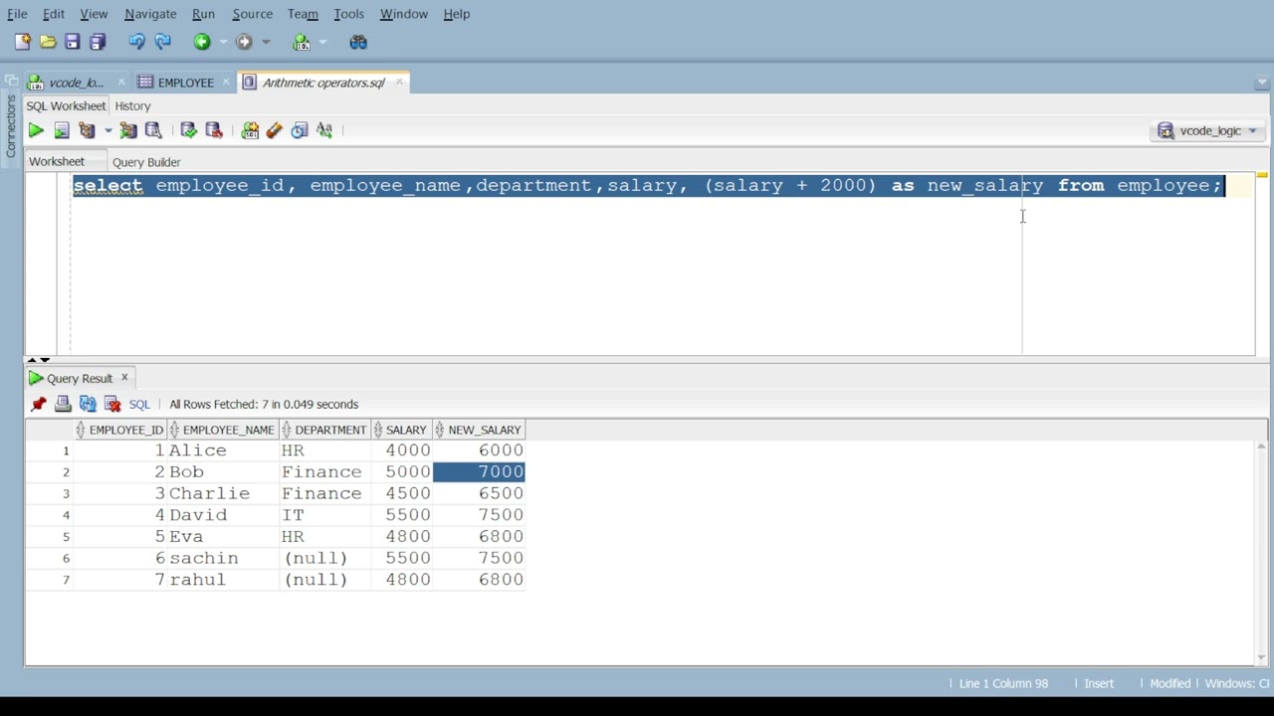The image size is (1274, 716).
Task: Open the Window menu
Action: click(403, 14)
